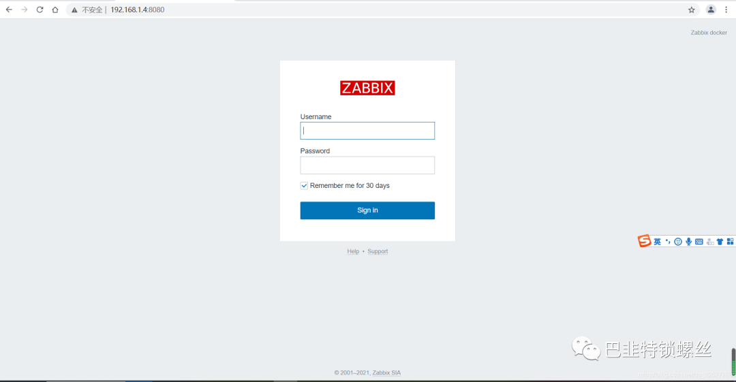Click the browser forward arrow
Screen dimensions: 736x382
25,10
